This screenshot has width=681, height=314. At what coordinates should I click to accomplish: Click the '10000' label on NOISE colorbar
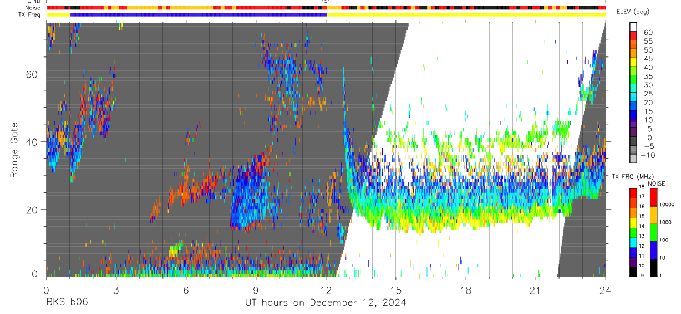(x=667, y=205)
